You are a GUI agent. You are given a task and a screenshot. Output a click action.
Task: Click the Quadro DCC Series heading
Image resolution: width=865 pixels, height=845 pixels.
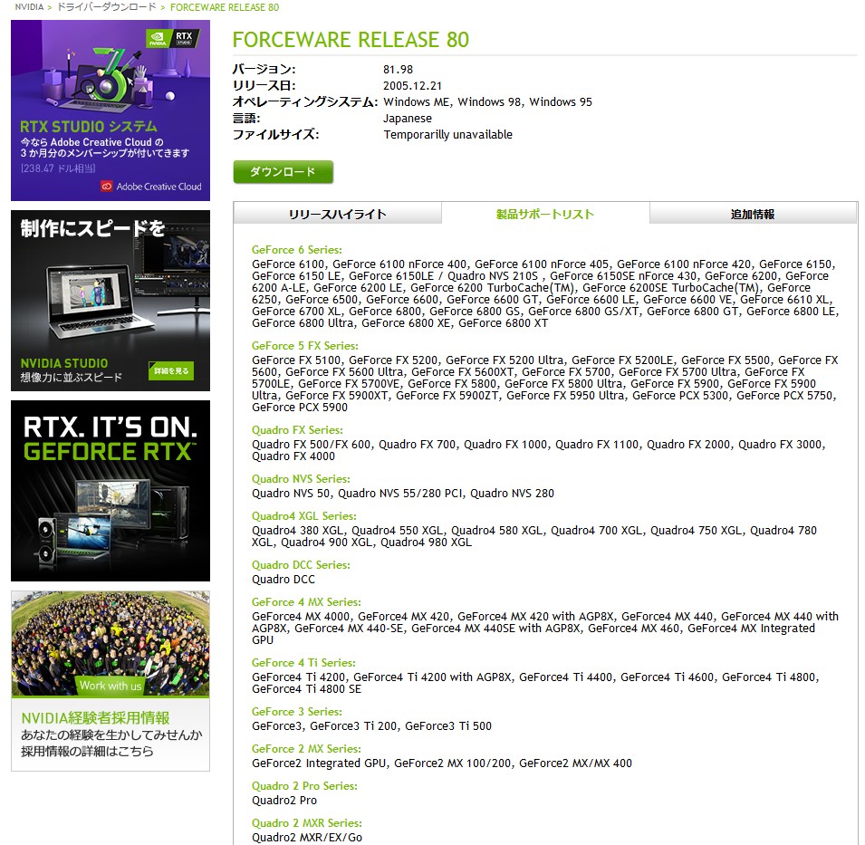[301, 565]
